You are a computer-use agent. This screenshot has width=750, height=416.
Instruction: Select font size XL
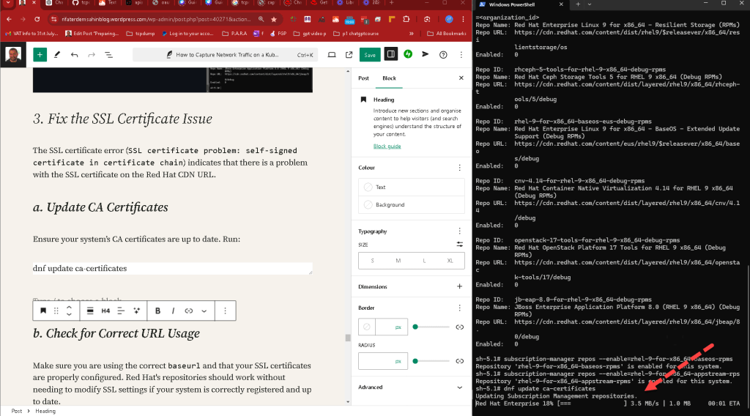(x=450, y=261)
